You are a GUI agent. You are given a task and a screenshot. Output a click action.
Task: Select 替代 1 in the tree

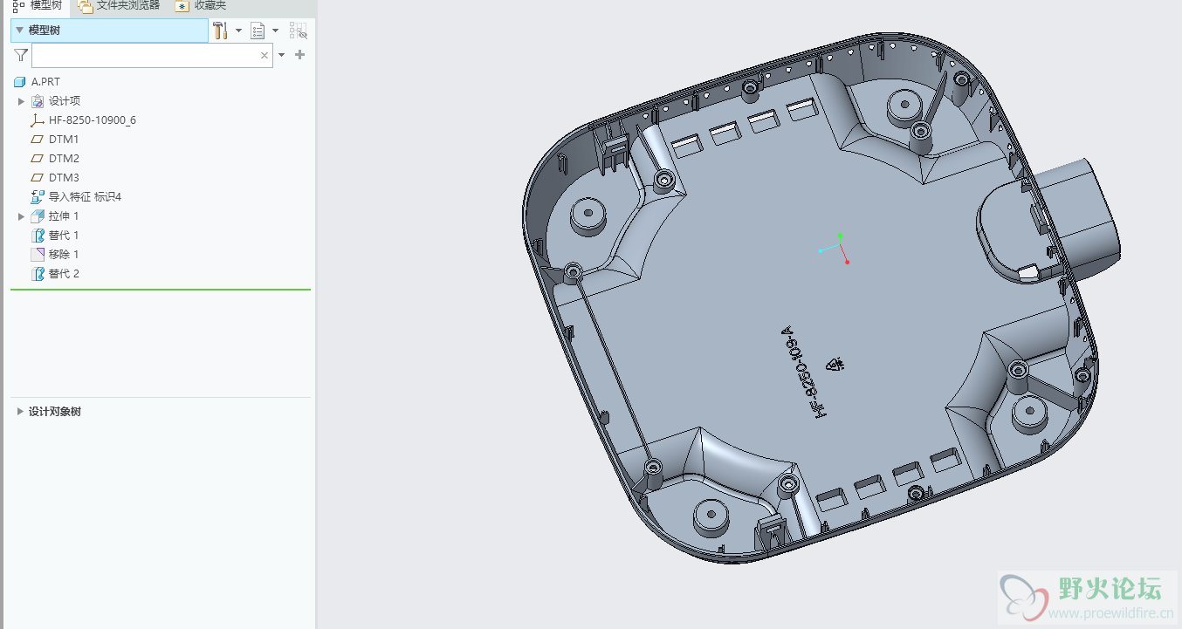click(64, 236)
